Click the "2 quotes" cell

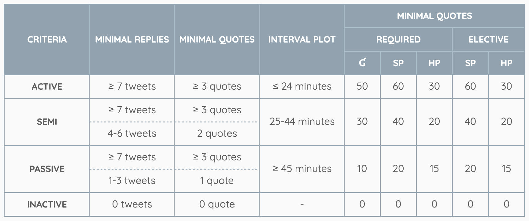point(217,134)
